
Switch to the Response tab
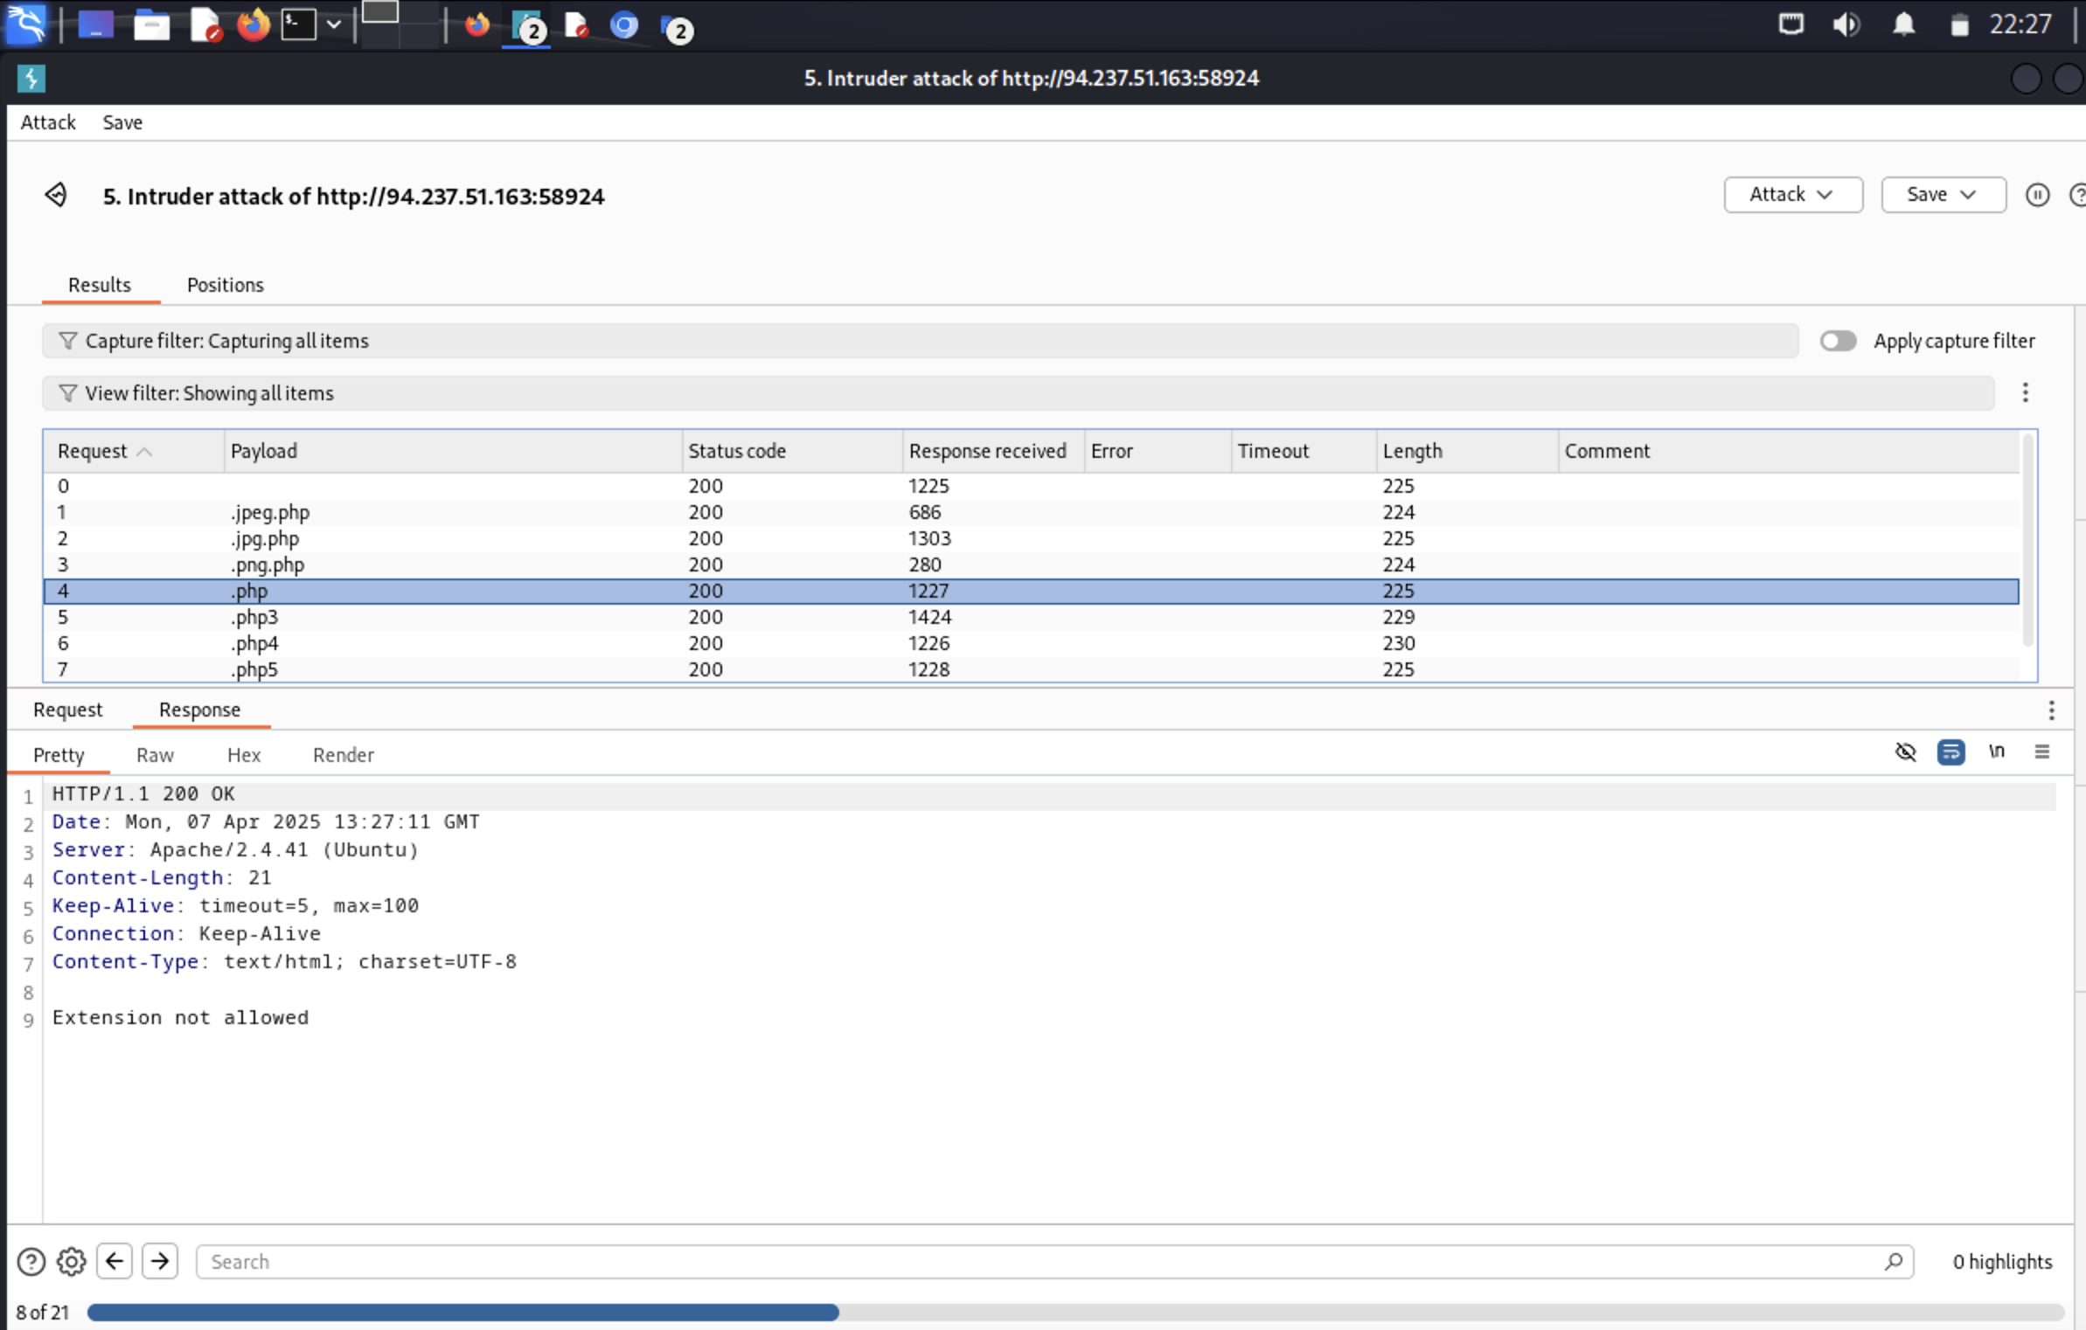[x=200, y=710]
